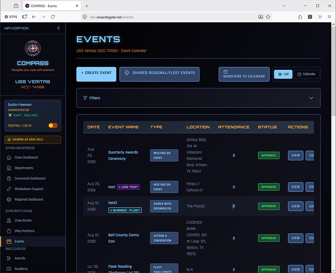Image resolution: width=336 pixels, height=273 pixels.
Task: Click the page vertical scrollbar thumb
Action: click(334, 72)
